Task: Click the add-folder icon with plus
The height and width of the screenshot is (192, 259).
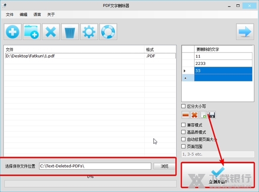Action: click(32, 31)
